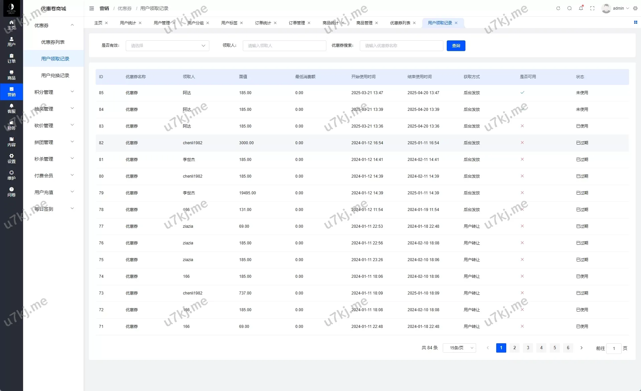Click the refresh icon in top bar
Viewport: 641px width, 391px height.
coord(558,8)
